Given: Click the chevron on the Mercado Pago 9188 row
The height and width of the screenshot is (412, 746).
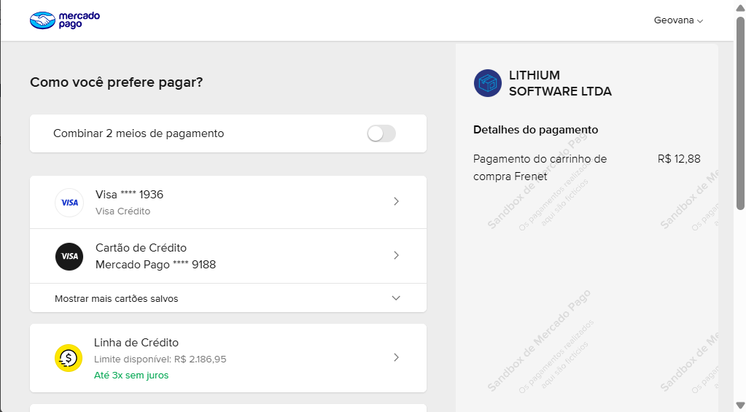Looking at the screenshot, I should coord(396,255).
